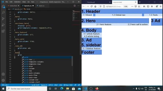Open the Firefox account icon
Image resolution: width=163 pixels, height=91 pixels.
152,6
